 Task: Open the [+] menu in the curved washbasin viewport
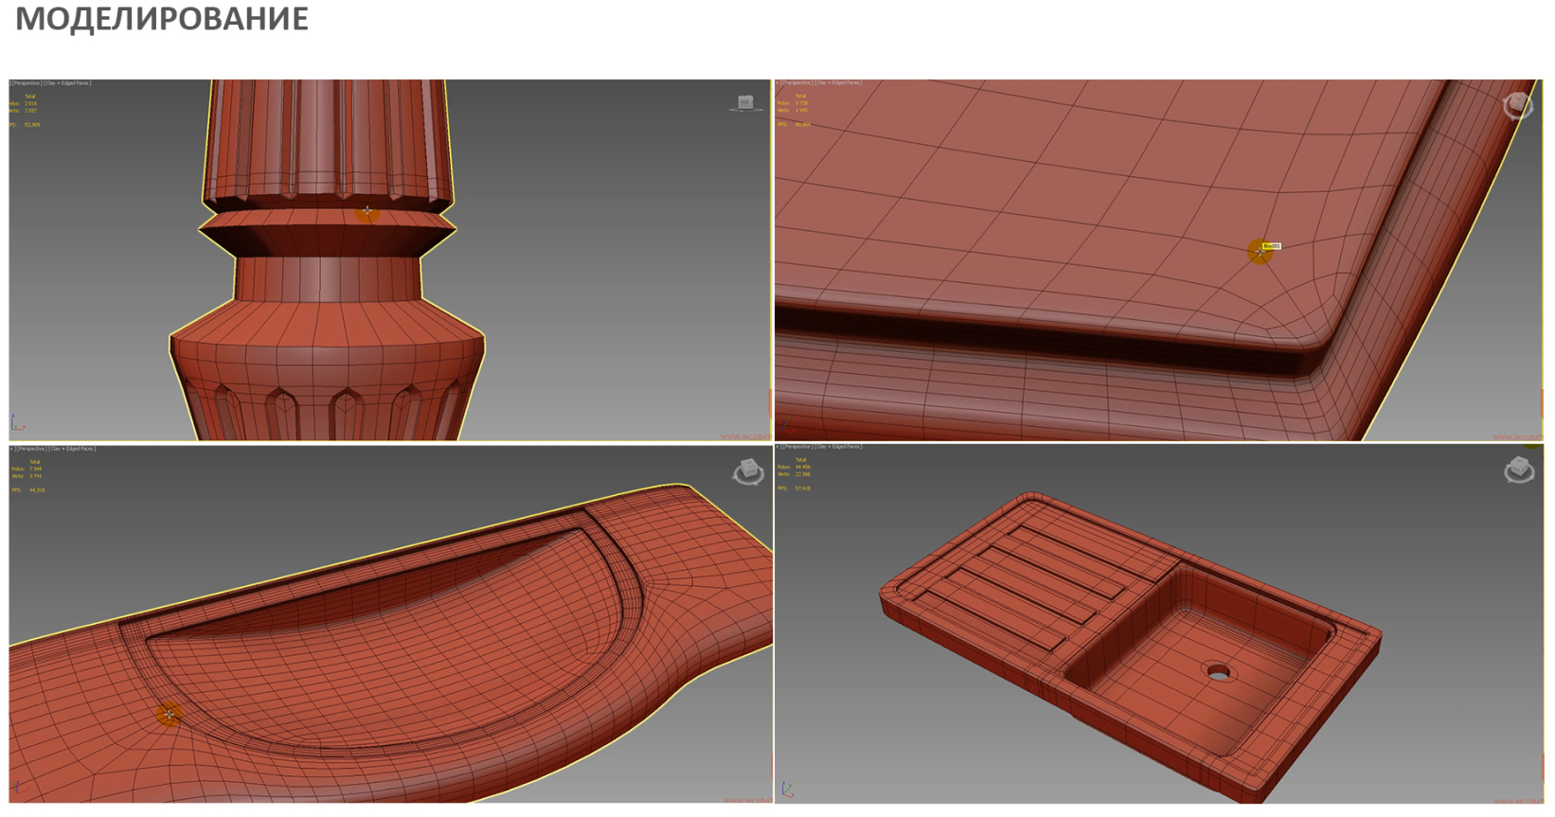coord(12,449)
